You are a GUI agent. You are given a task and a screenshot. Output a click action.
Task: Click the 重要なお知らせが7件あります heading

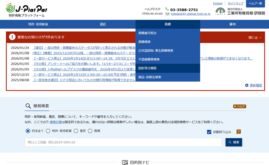[41, 37]
